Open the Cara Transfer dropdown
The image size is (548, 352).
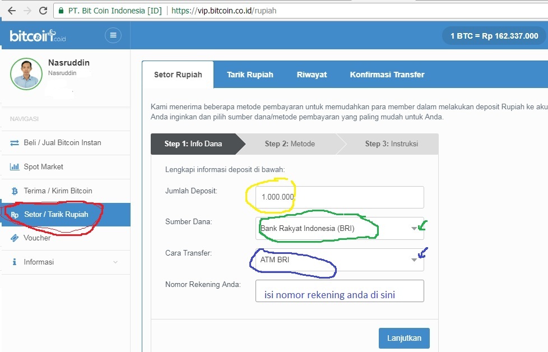pyautogui.click(x=340, y=260)
